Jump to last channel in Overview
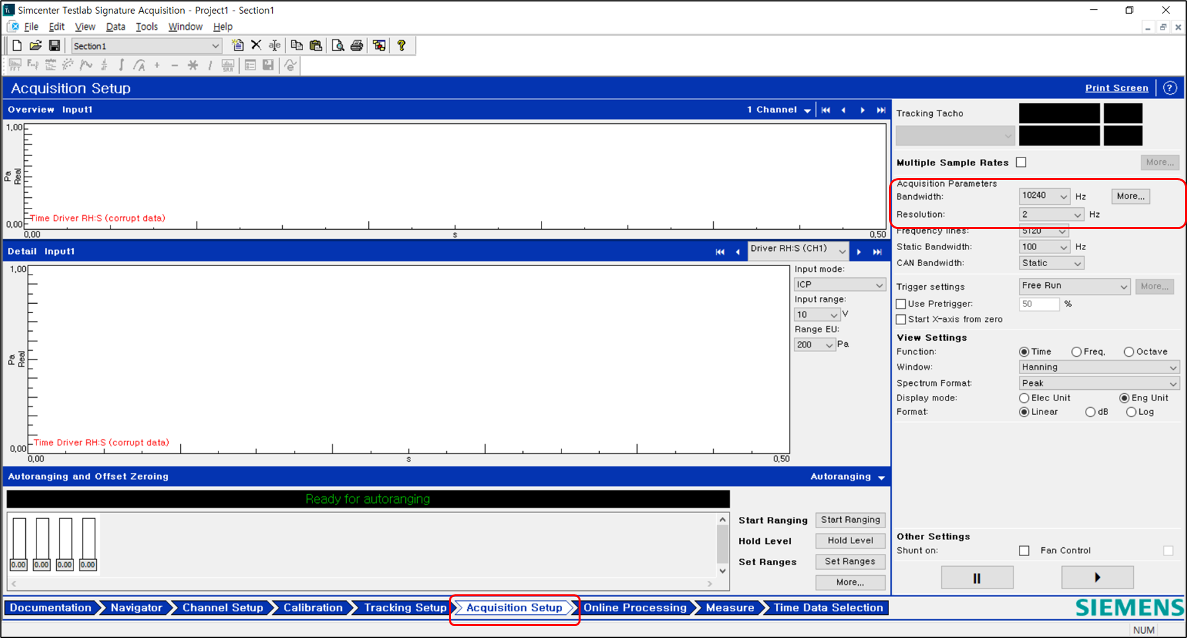 tap(881, 110)
